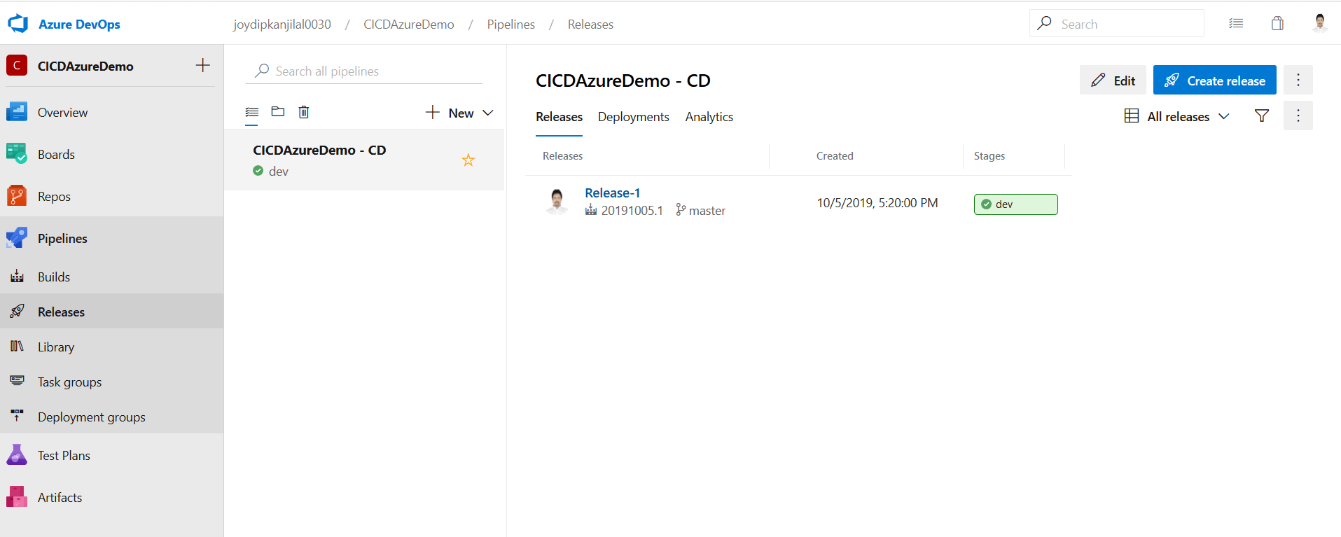
Task: Focus the Search all pipelines field
Action: click(364, 71)
